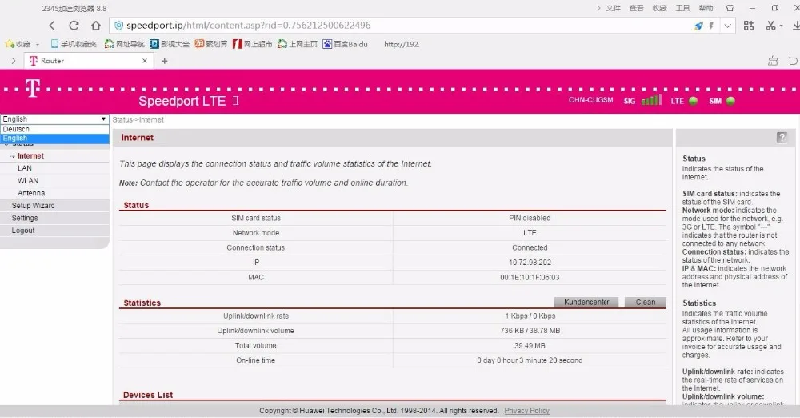Click the 736 KB / 38.78 MB value
The image size is (800, 418).
[x=530, y=331]
